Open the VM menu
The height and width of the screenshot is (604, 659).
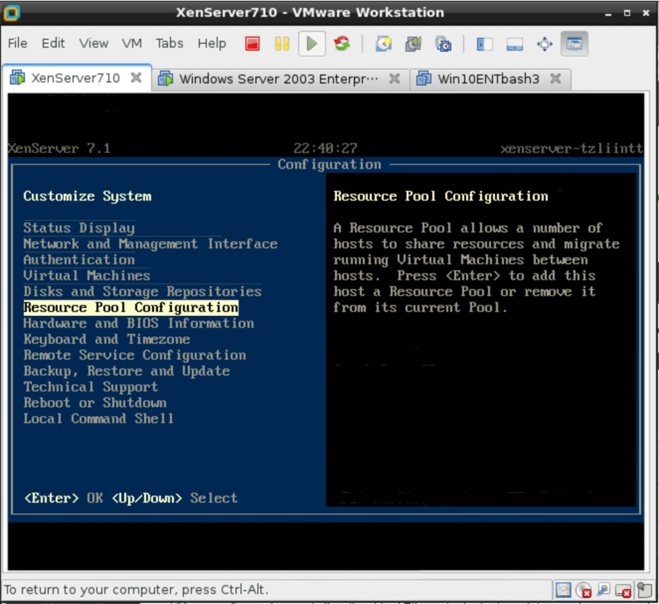tap(132, 43)
